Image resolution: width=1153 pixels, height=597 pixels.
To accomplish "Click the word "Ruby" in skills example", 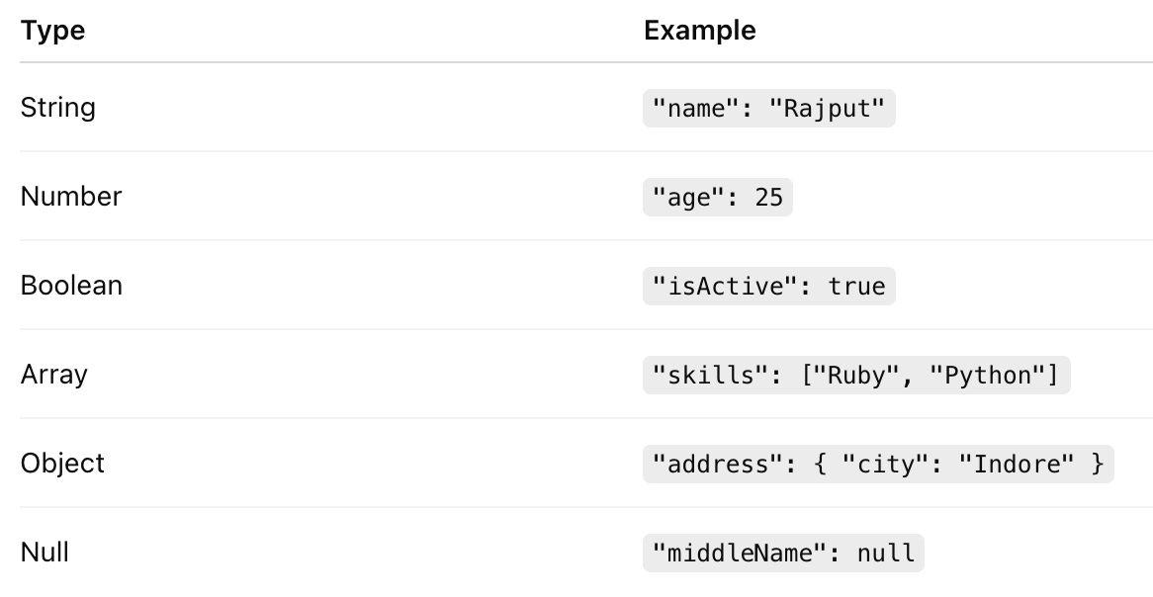I will tap(856, 375).
